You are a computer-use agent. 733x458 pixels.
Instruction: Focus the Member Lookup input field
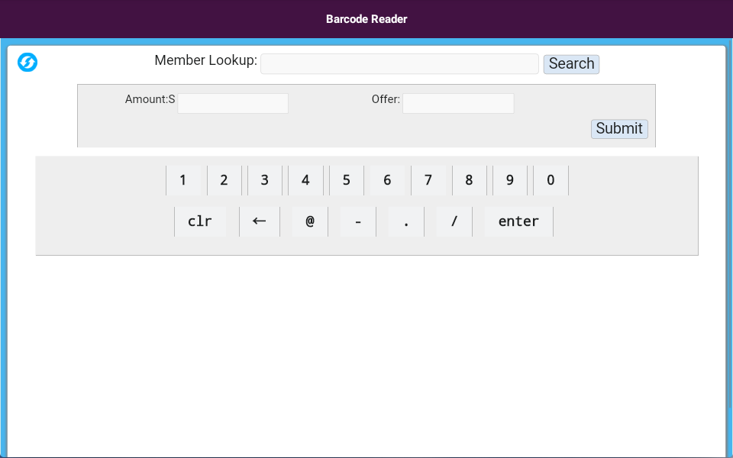point(399,64)
